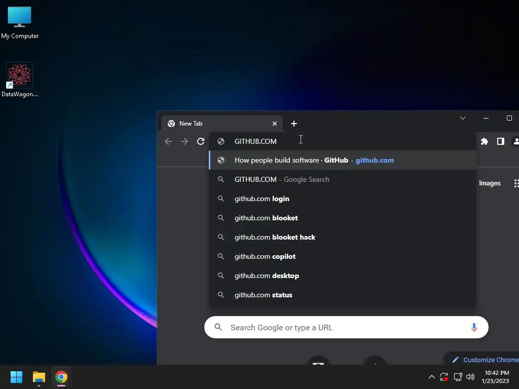The image size is (519, 389).
Task: Click the globe icon in the address bar
Action: [221, 141]
